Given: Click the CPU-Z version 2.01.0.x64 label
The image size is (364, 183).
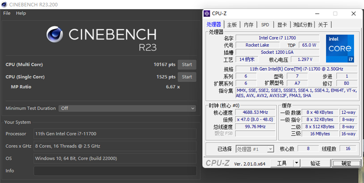Looking at the screenshot, I should (x=249, y=164).
